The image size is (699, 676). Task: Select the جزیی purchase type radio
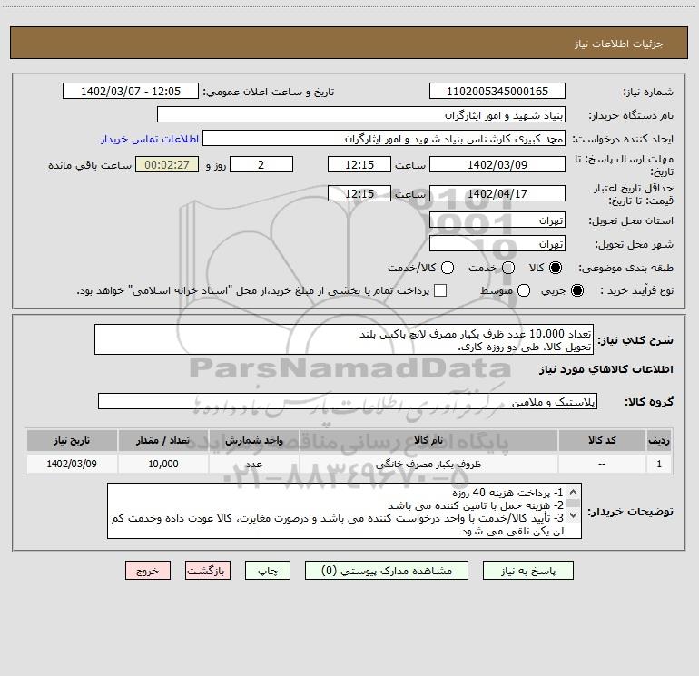pyautogui.click(x=577, y=290)
